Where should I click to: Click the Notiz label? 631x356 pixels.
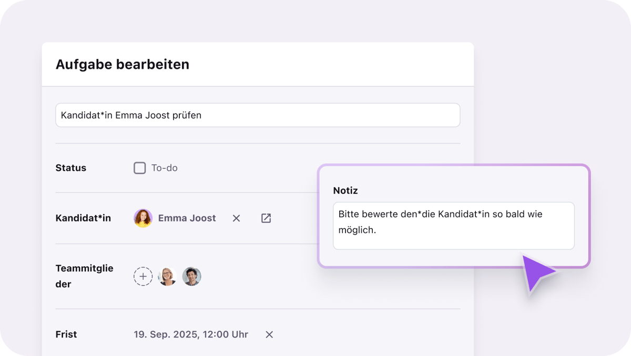click(345, 190)
